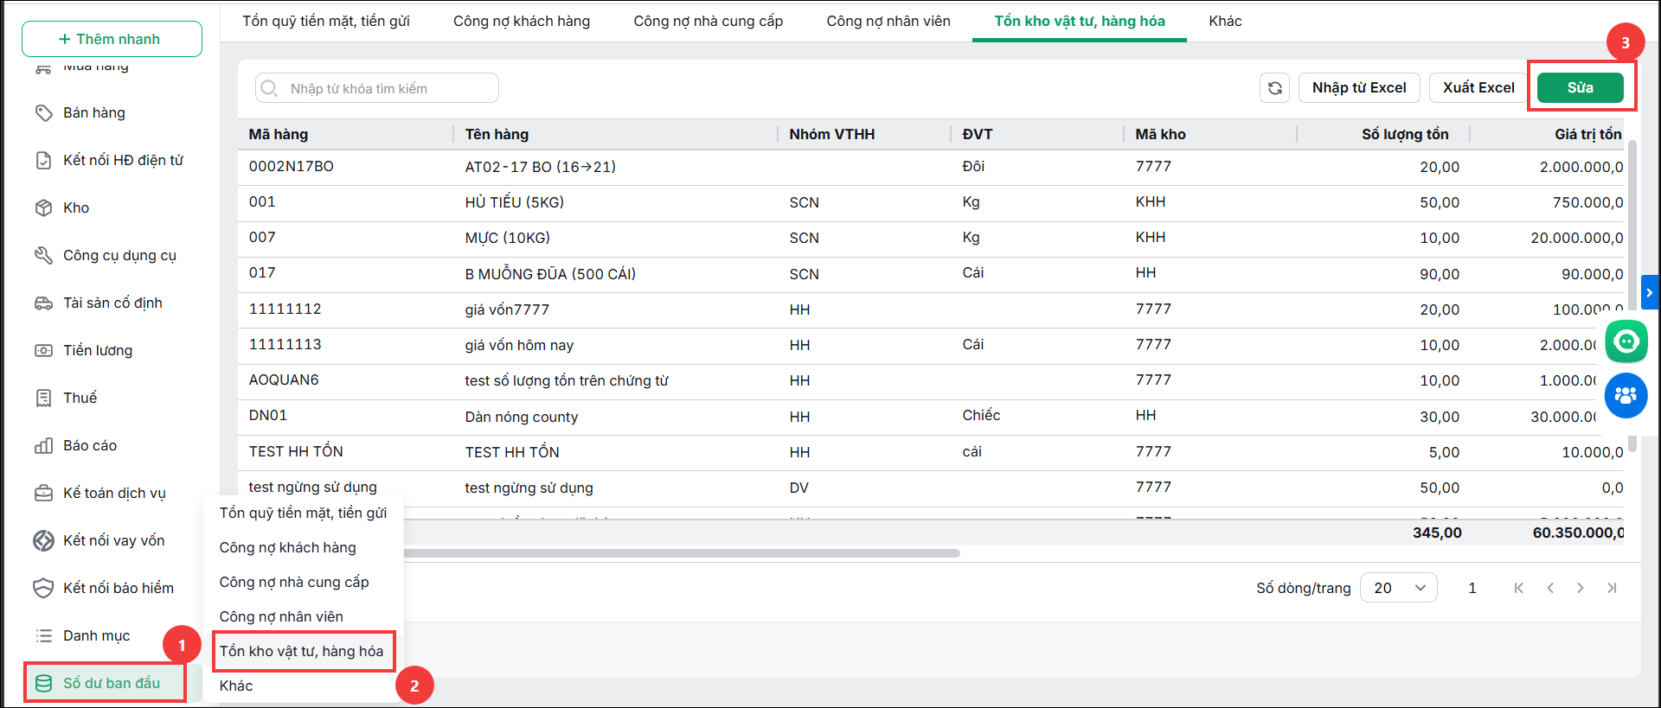Open the Báo cáo sidebar menu

point(90,446)
